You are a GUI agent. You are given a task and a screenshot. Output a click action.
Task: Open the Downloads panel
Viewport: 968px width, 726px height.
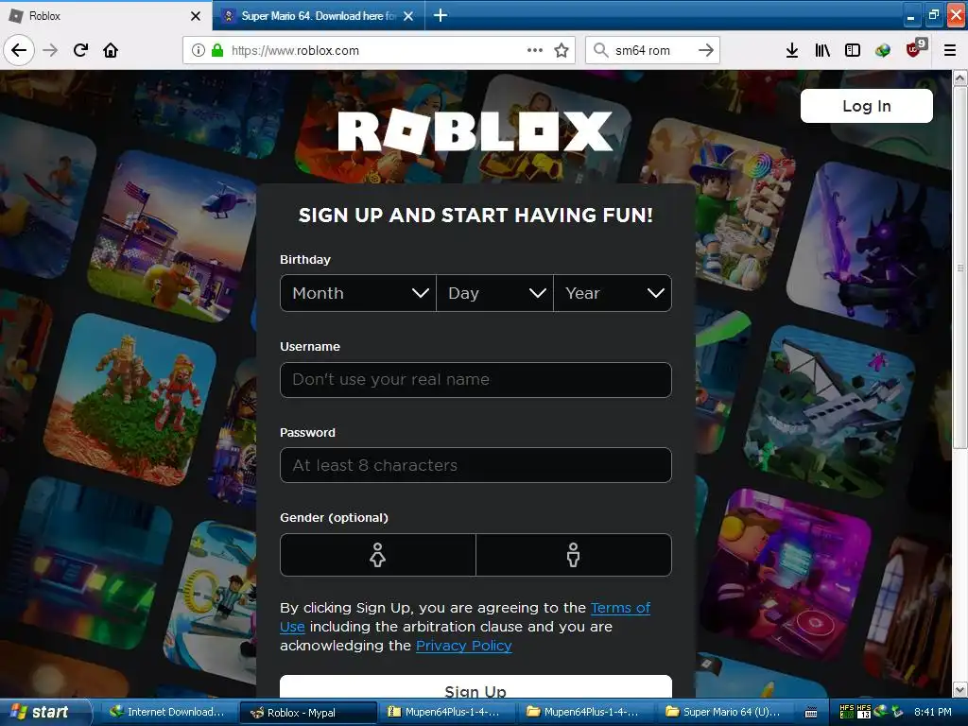pyautogui.click(x=792, y=50)
